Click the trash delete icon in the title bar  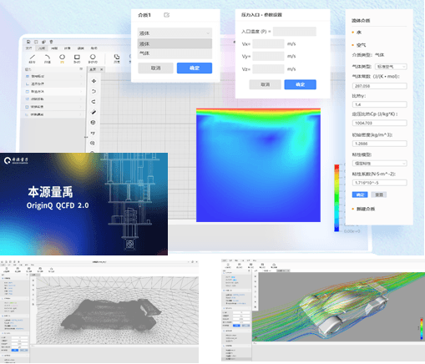click(x=51, y=42)
